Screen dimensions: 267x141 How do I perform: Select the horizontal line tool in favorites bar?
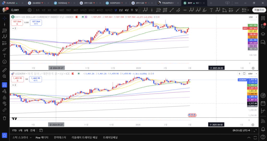pyautogui.click(x=185, y=10)
